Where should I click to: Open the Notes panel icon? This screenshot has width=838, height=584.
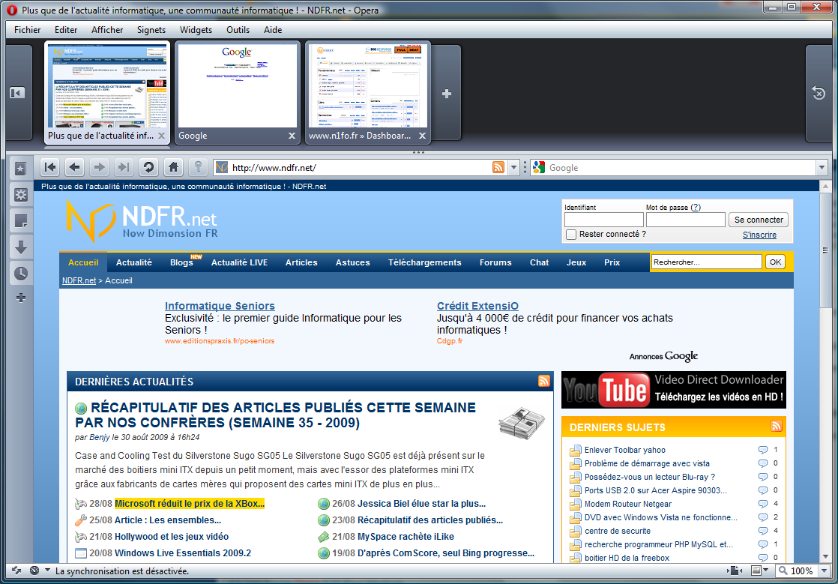[20, 221]
